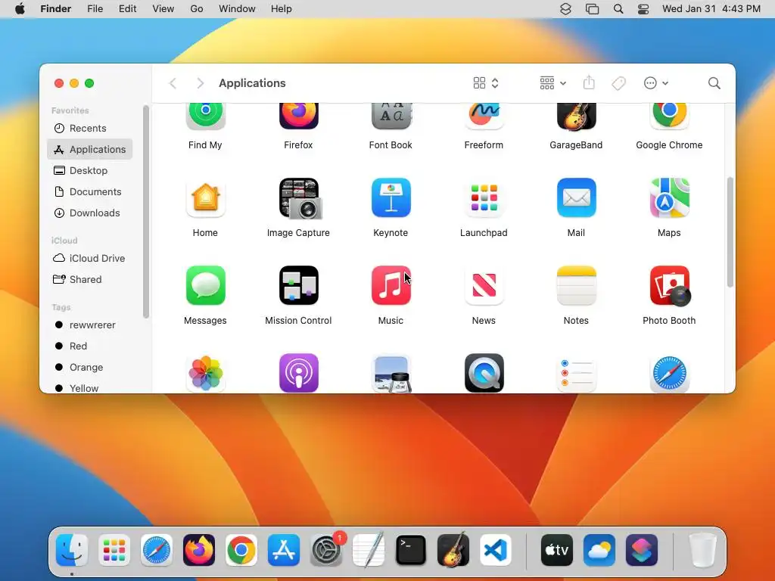775x581 pixels.
Task: Open Control Center in menu bar
Action: (x=643, y=9)
